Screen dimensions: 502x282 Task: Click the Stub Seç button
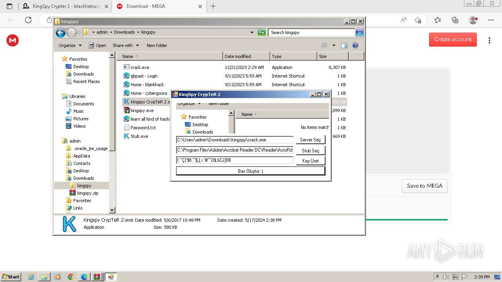[x=310, y=151]
